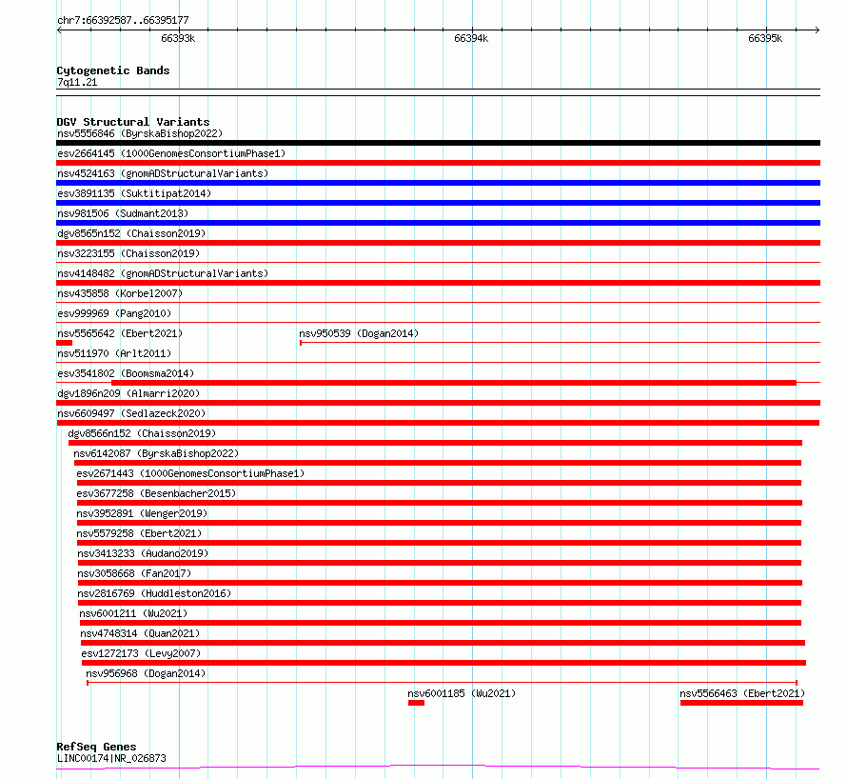Click esv999969 (Pang2010) variant label
The width and height of the screenshot is (847, 779).
(x=114, y=313)
